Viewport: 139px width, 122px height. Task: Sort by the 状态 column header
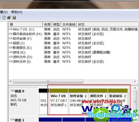107,24
